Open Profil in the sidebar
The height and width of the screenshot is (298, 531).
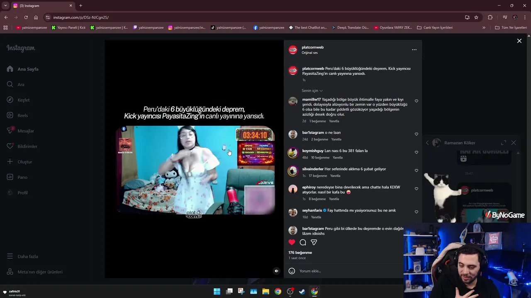coord(17,192)
